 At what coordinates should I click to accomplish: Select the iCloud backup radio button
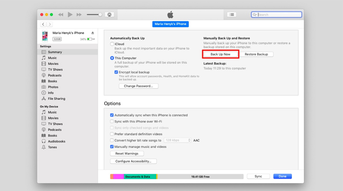click(x=112, y=44)
